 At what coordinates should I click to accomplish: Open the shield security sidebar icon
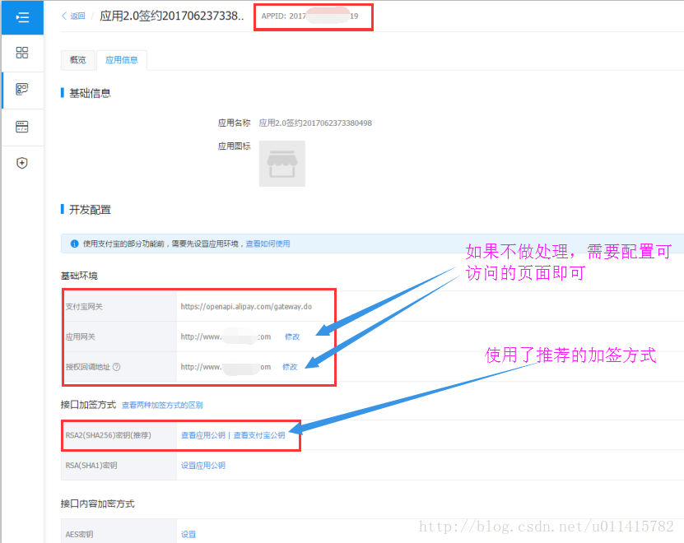point(22,163)
